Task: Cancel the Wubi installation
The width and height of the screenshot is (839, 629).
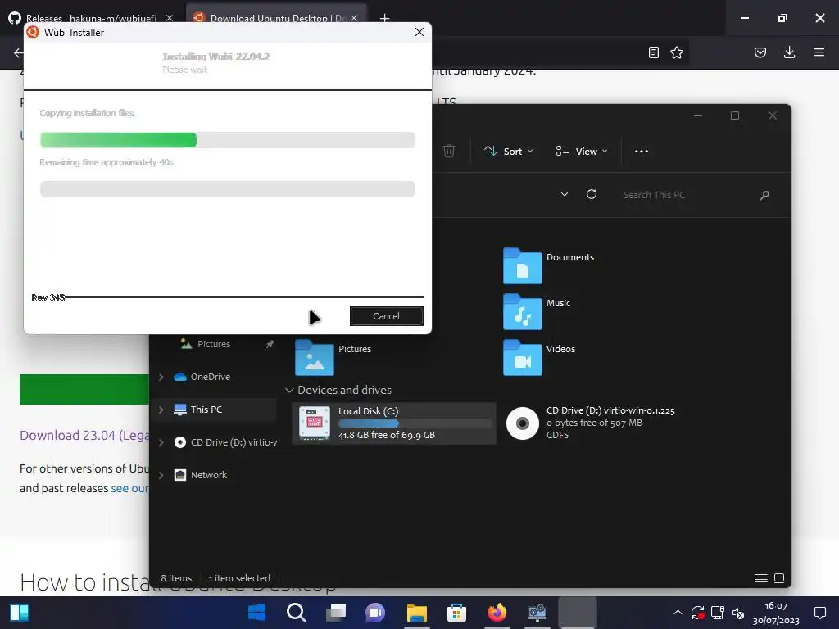Action: [387, 316]
